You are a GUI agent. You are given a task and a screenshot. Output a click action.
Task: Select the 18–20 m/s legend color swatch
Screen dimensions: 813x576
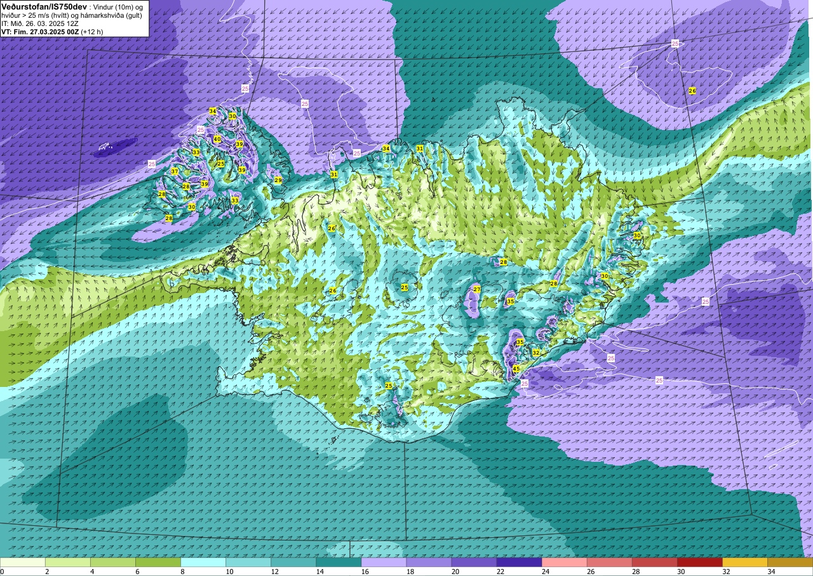pyautogui.click(x=429, y=562)
